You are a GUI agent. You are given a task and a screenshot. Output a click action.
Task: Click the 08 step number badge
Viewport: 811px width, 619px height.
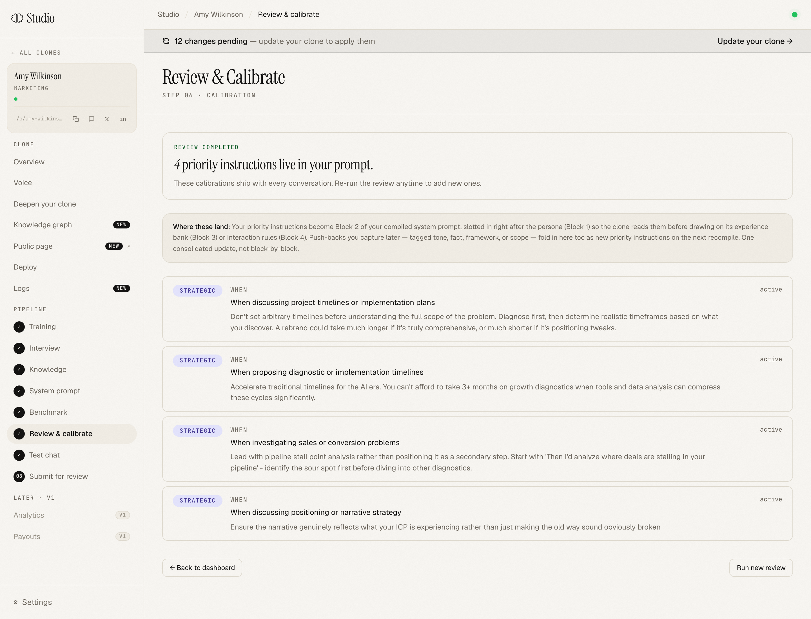point(19,476)
